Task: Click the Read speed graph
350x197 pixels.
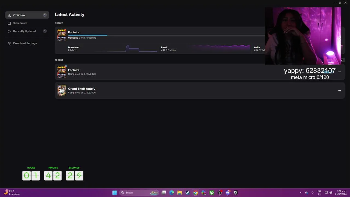Action: (x=220, y=49)
